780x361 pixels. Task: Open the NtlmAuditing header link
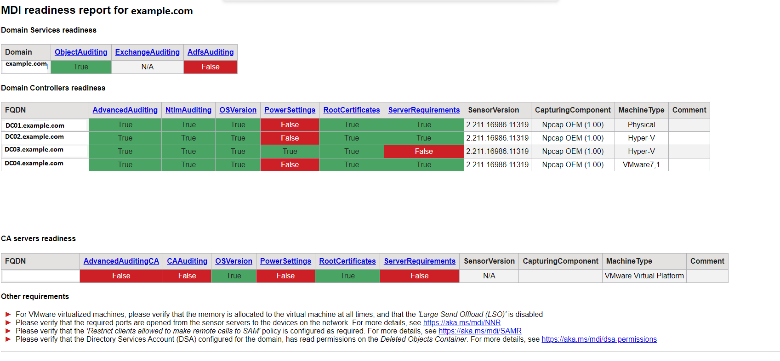click(x=188, y=110)
